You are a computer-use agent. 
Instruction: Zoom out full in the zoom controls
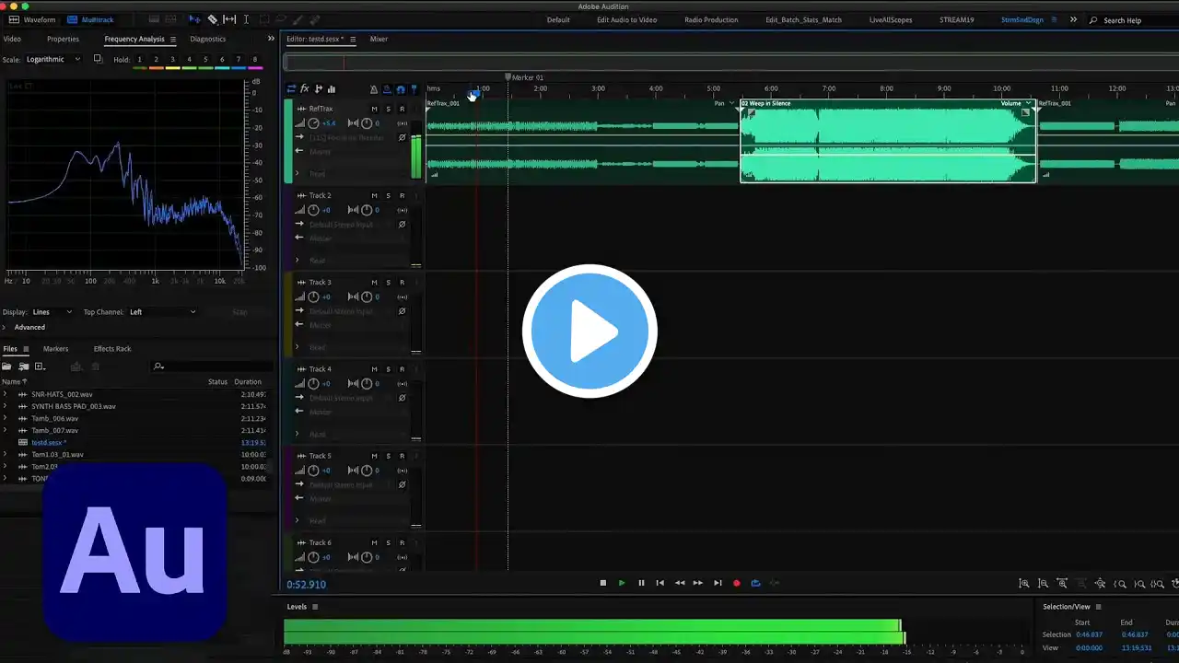point(1102,584)
